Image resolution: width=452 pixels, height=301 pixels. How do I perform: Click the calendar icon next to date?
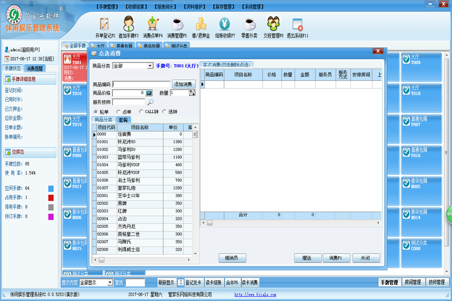coord(7,59)
